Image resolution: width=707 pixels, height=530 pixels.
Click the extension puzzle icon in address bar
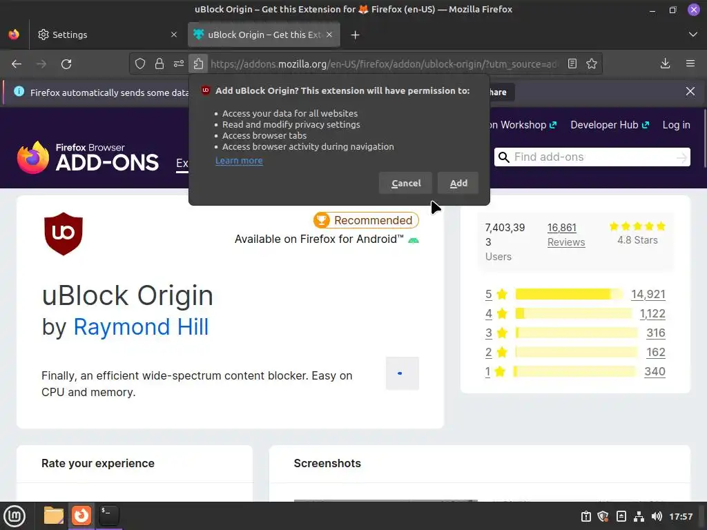198,64
